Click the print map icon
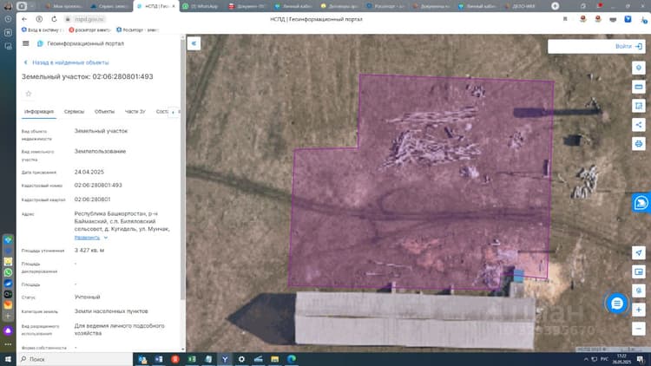This screenshot has width=651, height=366. pyautogui.click(x=639, y=144)
